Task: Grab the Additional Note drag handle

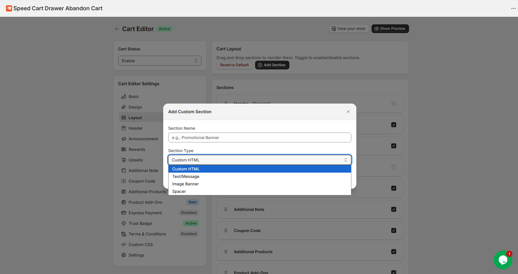Action: tap(226, 209)
